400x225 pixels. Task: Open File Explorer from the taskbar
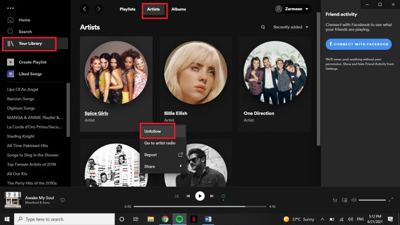pyautogui.click(x=151, y=219)
